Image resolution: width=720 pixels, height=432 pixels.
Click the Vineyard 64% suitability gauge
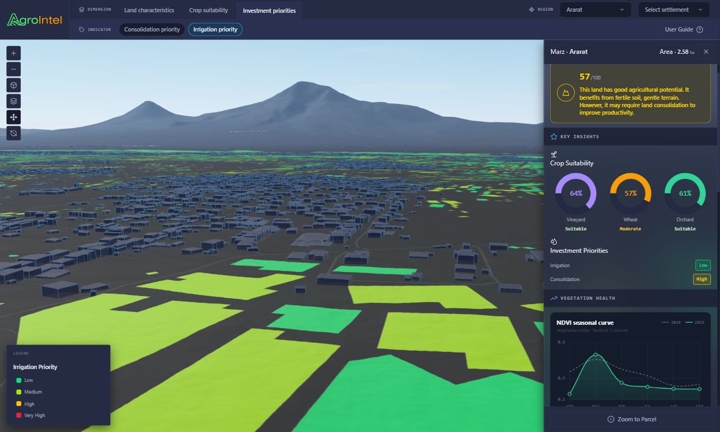(576, 194)
